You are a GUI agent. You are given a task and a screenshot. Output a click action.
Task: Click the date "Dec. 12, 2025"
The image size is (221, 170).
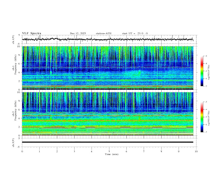(x=78, y=33)
